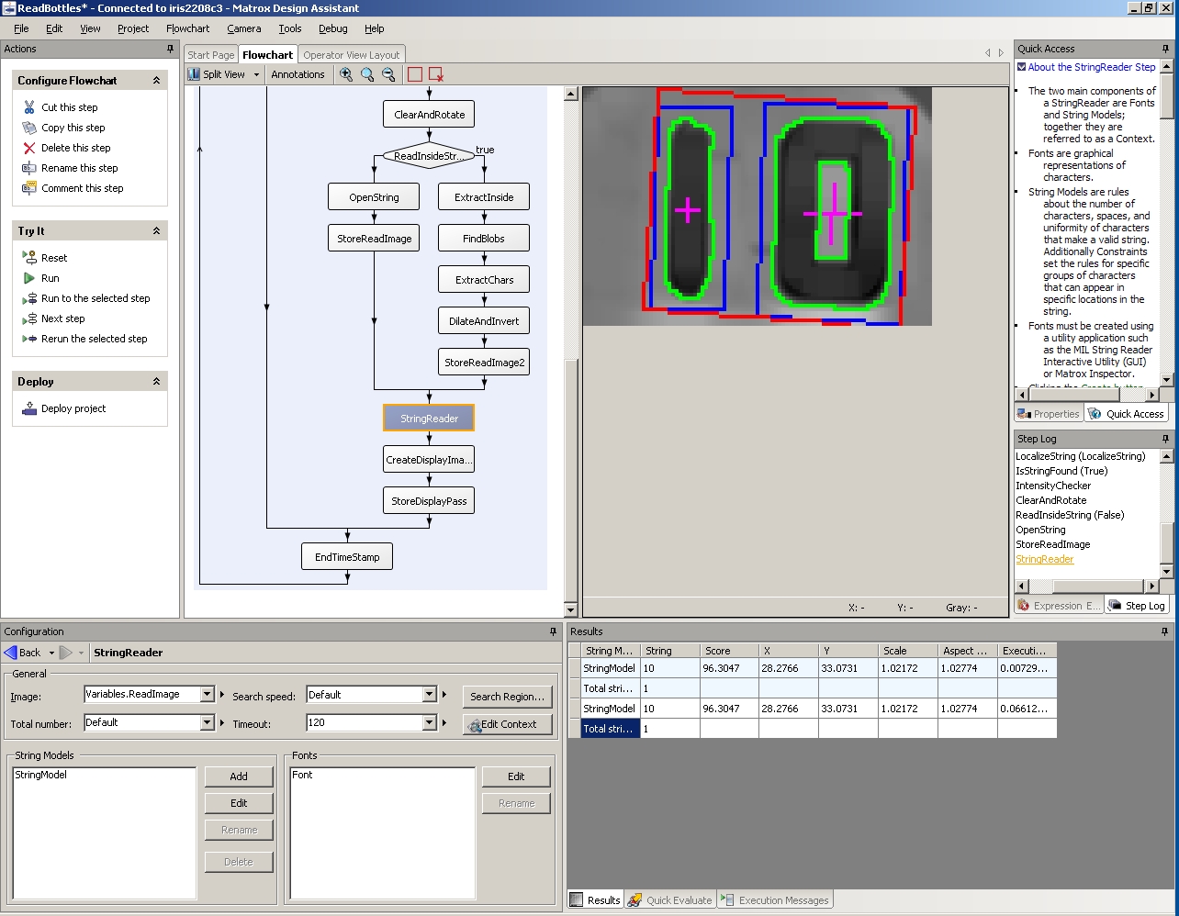Toggle auto-hide pushpin on the Actions panel
The image size is (1179, 916).
[171, 49]
